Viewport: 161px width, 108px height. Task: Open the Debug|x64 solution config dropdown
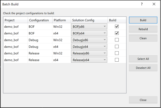tap(89, 47)
